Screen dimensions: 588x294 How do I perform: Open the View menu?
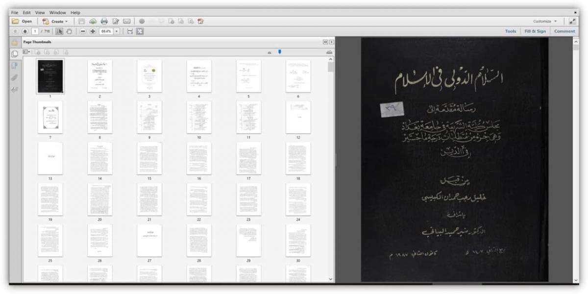click(40, 12)
